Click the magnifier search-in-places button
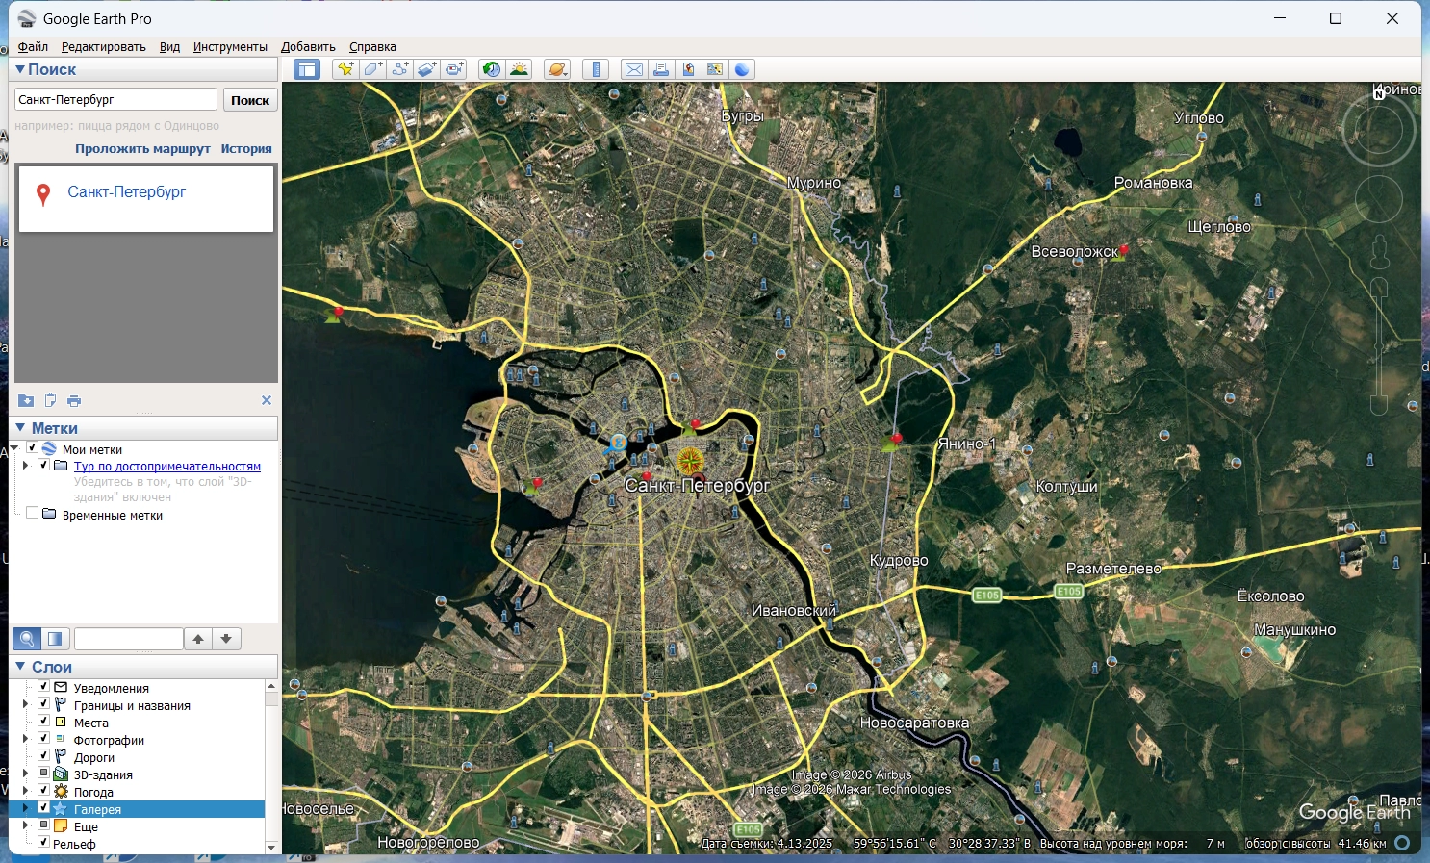Screen dimensions: 1430x863 point(27,639)
